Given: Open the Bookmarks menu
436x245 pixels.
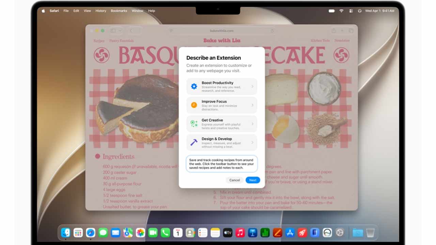Looking at the screenshot, I should pos(119,11).
